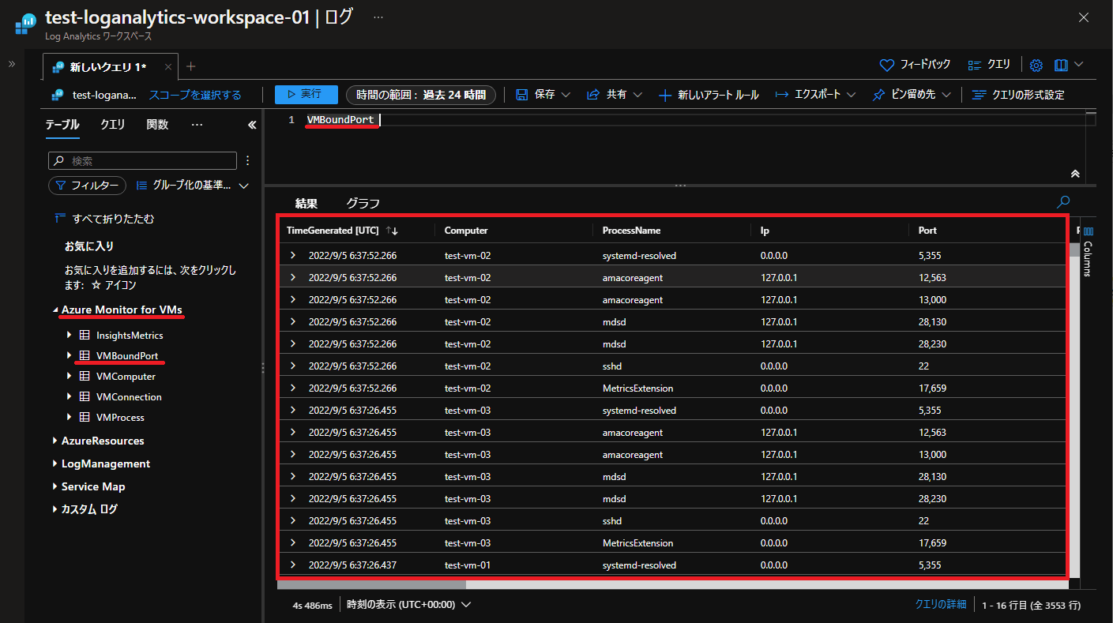This screenshot has width=1113, height=623.
Task: Expand row test-vm-02 sshd
Action: pyautogui.click(x=293, y=366)
